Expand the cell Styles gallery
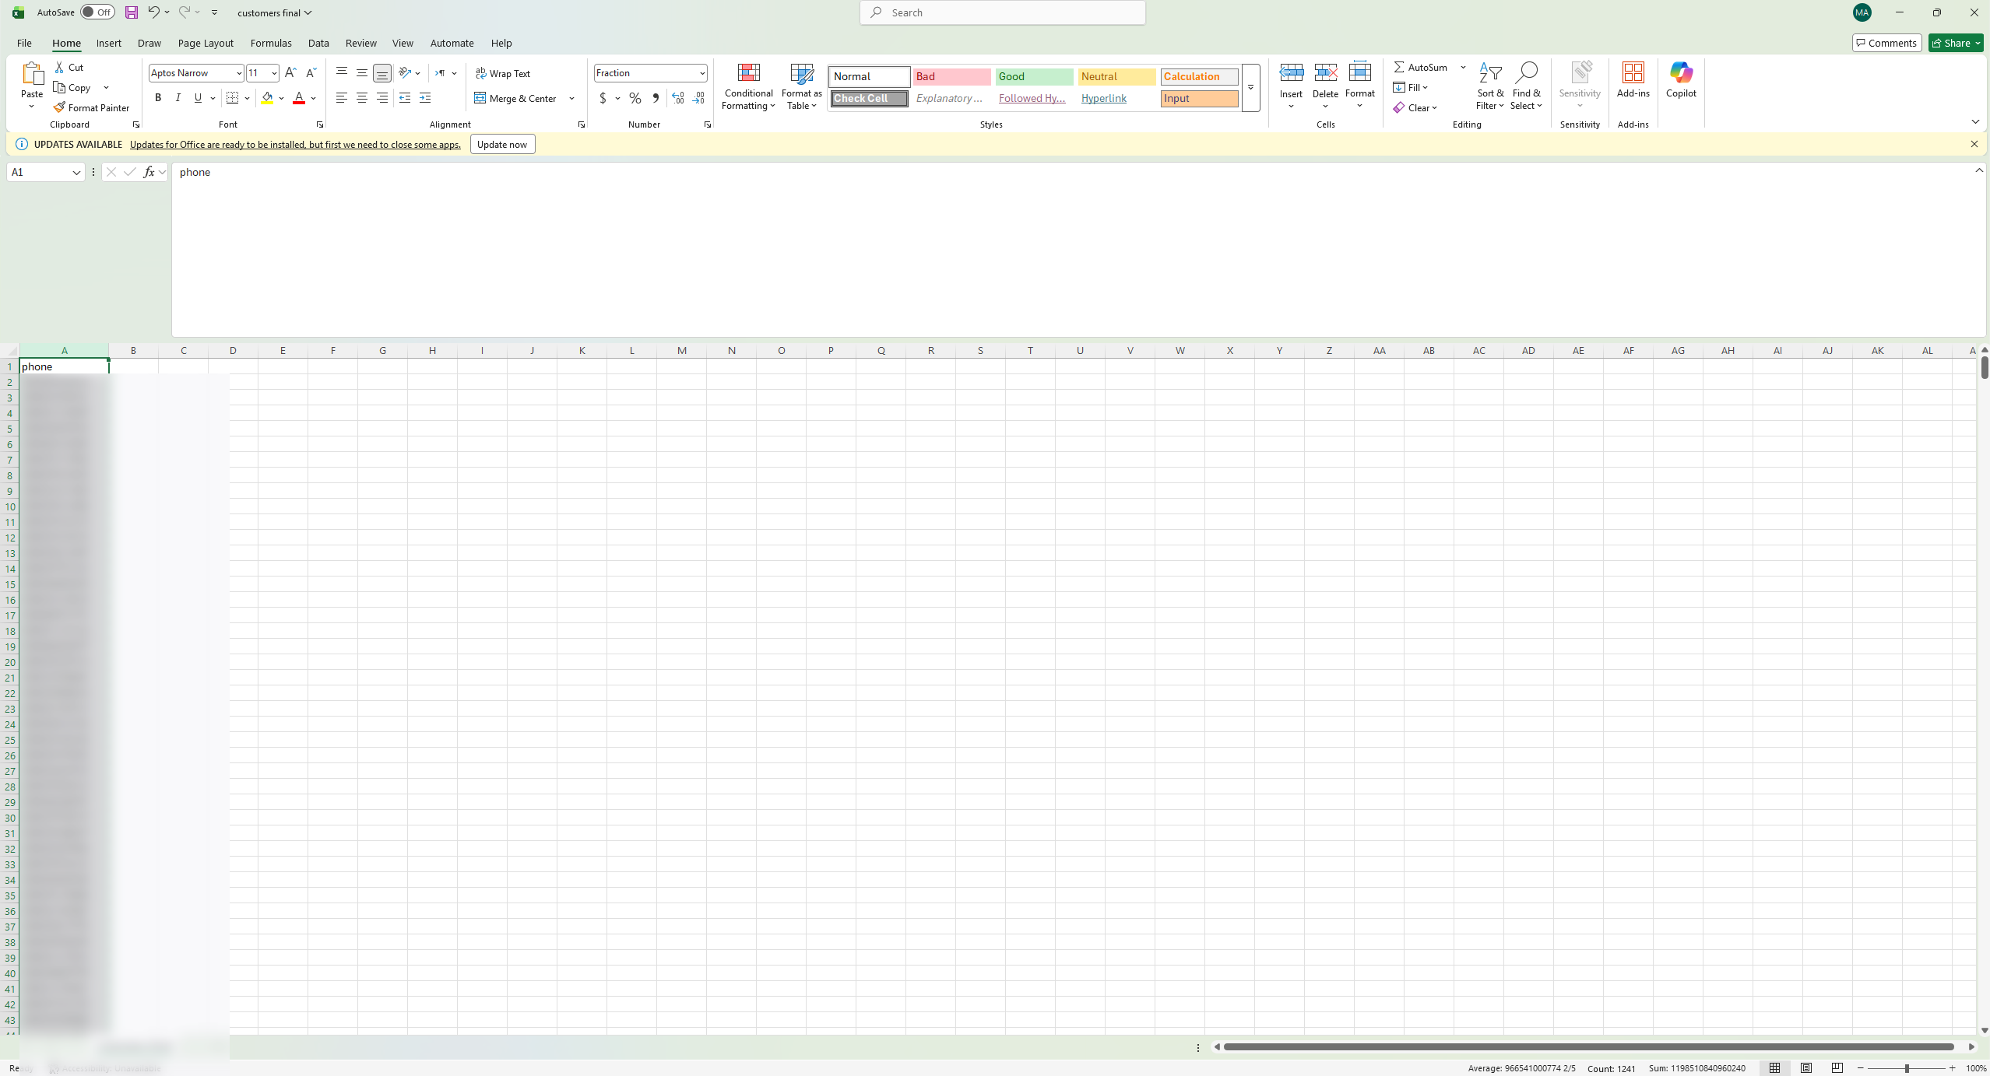1990x1076 pixels. pos(1251,88)
